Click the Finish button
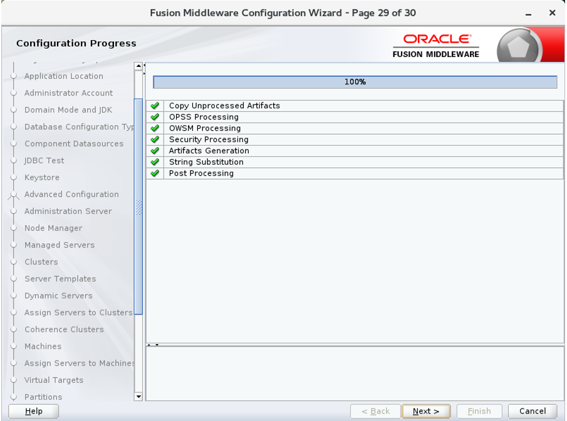567x421 pixels. click(x=479, y=411)
